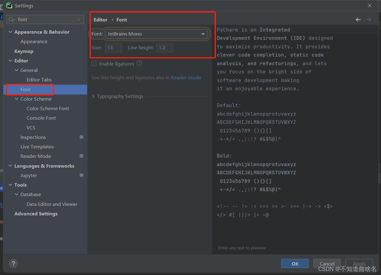Select Editor Tabs in the settings tree

pos(39,80)
